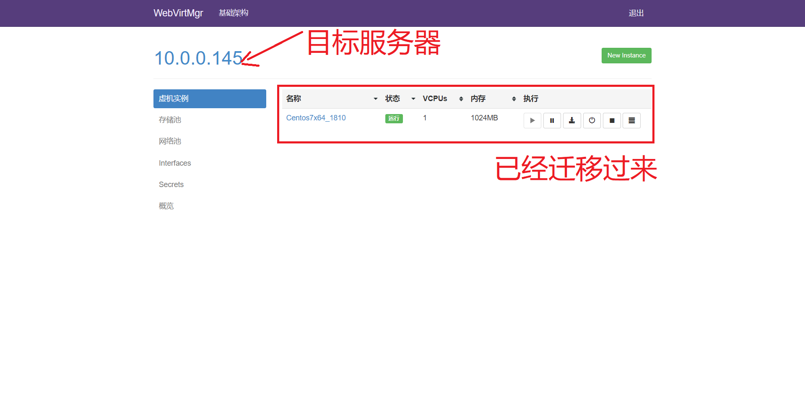The width and height of the screenshot is (805, 393).
Task: Click the 执行 column header
Action: 531,99
